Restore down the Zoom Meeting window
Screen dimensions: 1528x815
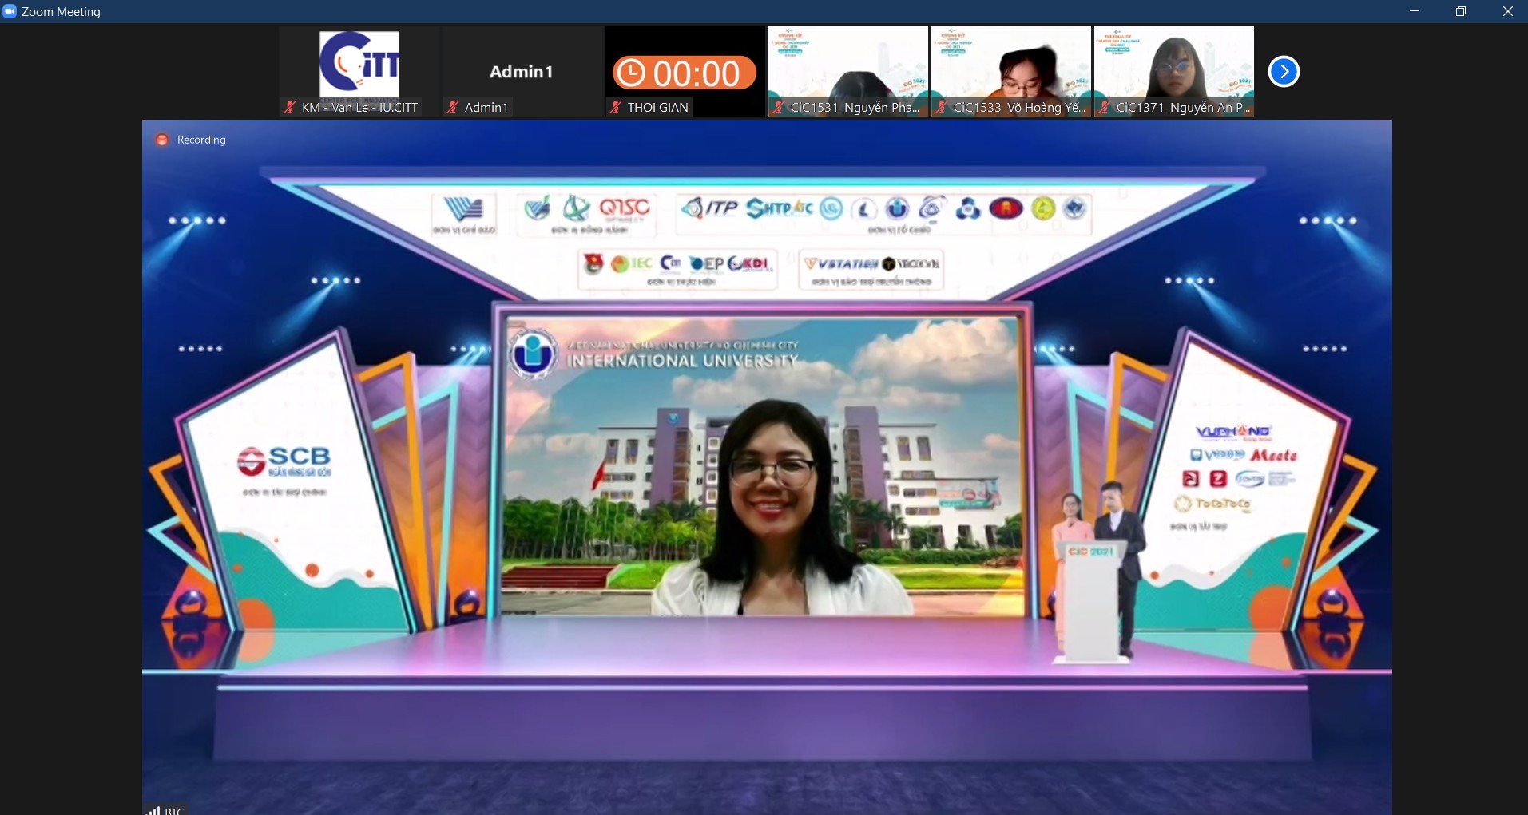[x=1461, y=11]
